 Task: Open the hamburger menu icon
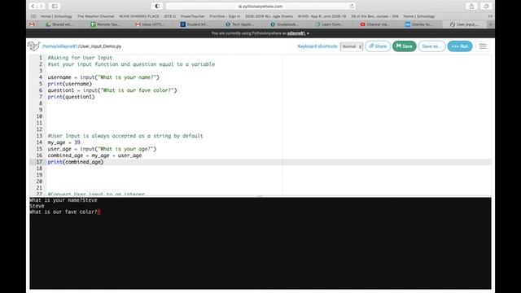pos(483,46)
